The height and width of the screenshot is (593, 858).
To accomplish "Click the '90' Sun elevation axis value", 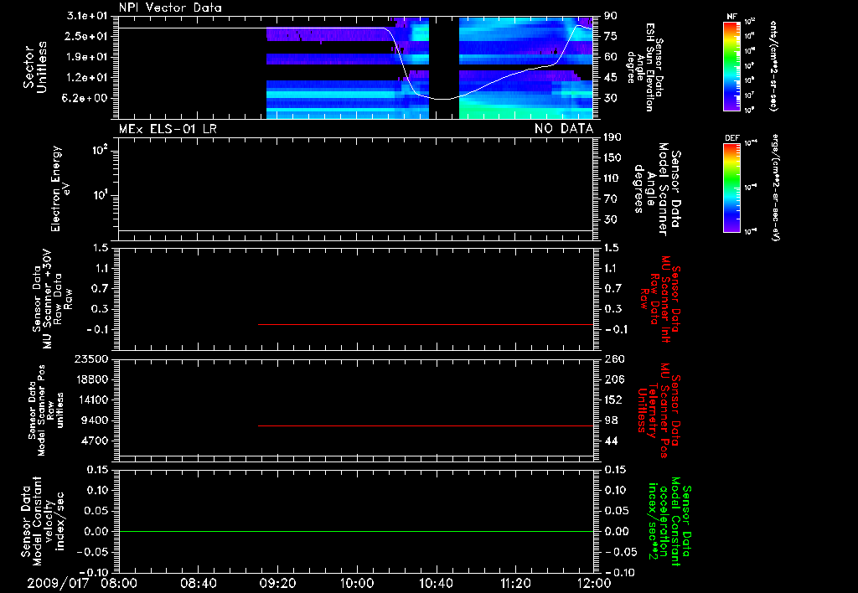I will (x=611, y=16).
